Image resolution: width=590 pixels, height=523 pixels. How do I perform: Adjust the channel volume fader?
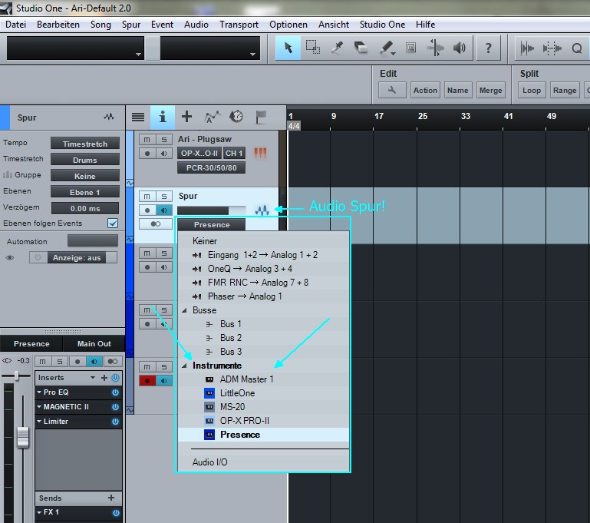pyautogui.click(x=23, y=437)
